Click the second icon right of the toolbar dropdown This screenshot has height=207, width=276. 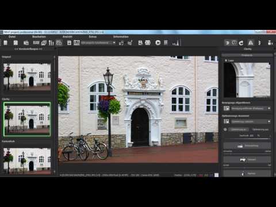[130, 43]
